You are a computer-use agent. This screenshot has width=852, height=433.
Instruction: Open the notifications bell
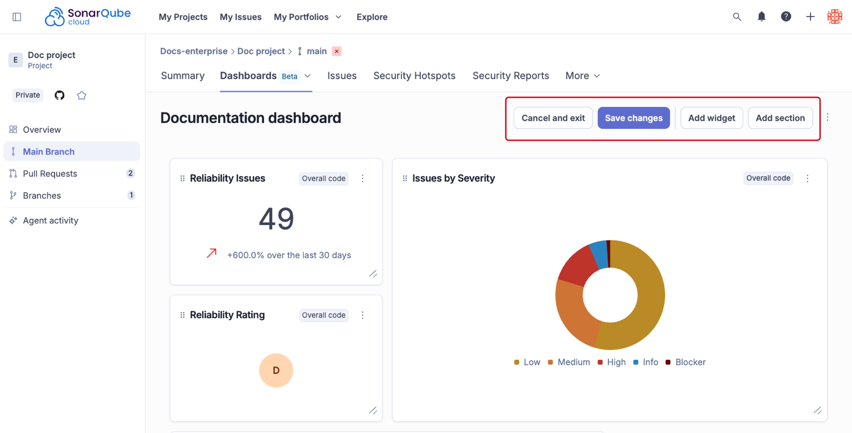coord(762,17)
